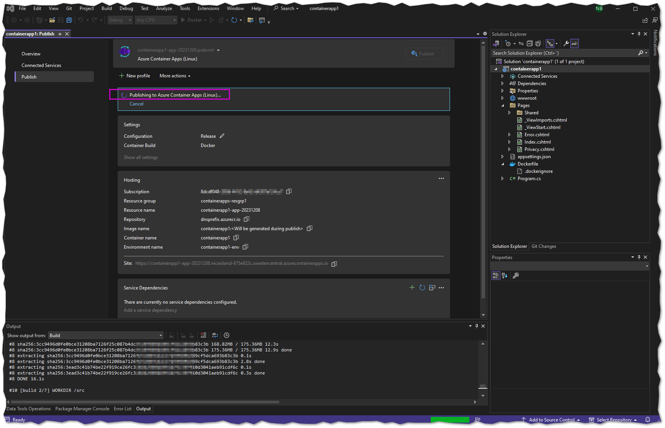Toggle timestamps clock icon in Output

[227, 335]
